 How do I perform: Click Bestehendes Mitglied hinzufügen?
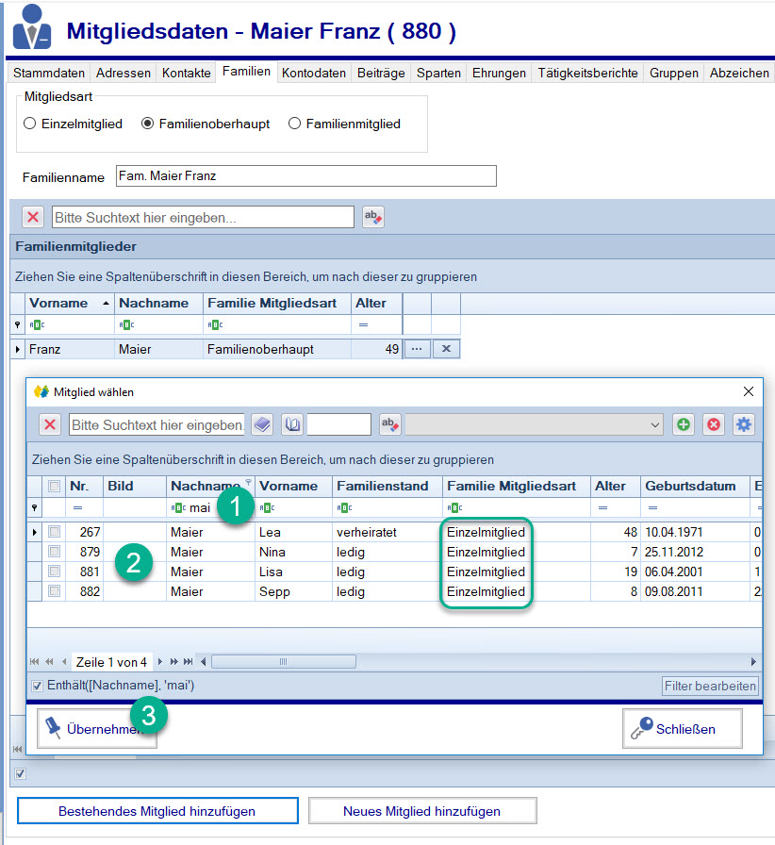pyautogui.click(x=157, y=811)
